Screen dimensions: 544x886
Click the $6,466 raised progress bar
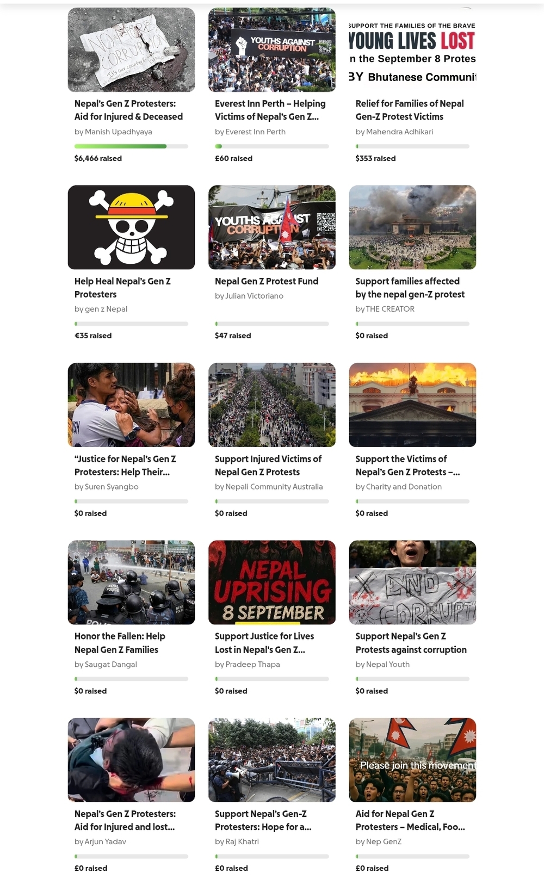point(131,146)
